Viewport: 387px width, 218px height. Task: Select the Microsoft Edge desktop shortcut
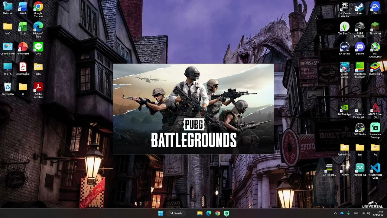pos(38,30)
